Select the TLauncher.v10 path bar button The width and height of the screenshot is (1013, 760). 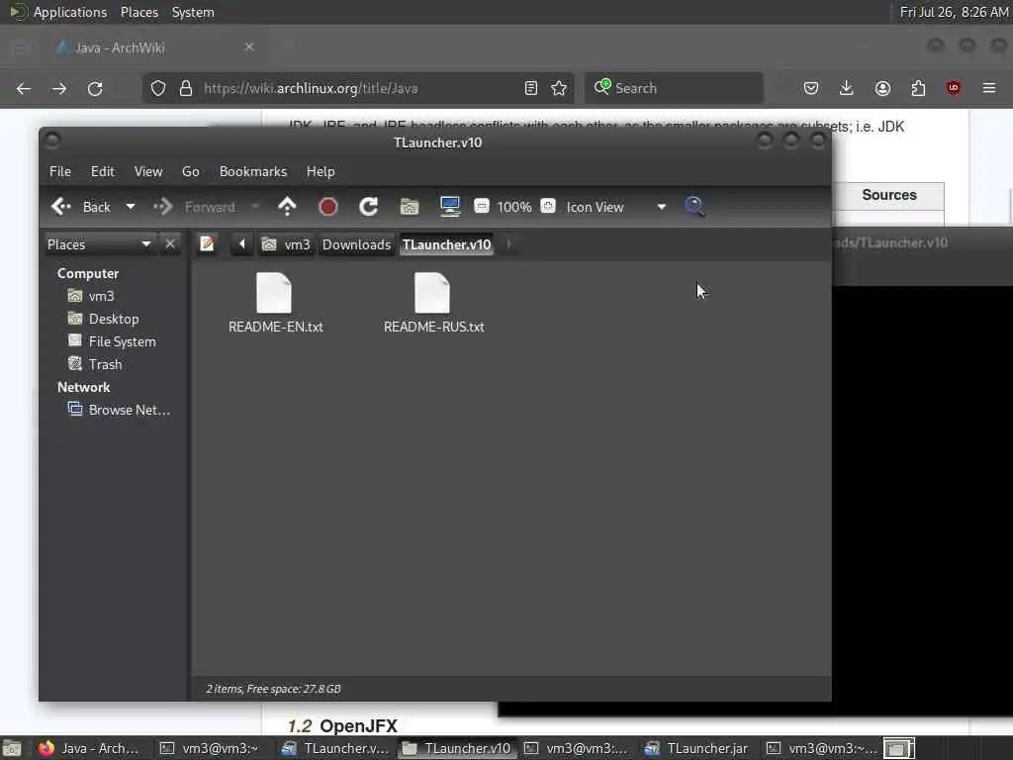coord(446,244)
